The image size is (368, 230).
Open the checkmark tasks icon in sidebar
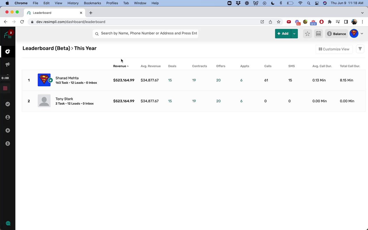point(8,104)
